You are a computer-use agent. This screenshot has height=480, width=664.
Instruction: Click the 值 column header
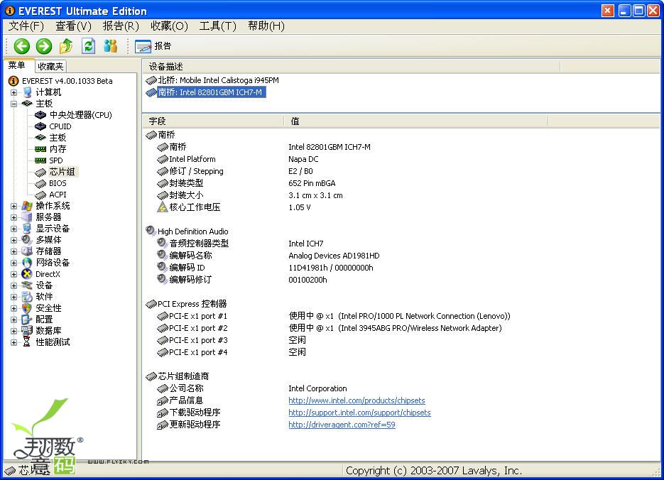(x=415, y=121)
